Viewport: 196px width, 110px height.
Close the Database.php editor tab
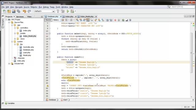[x=61, y=16]
